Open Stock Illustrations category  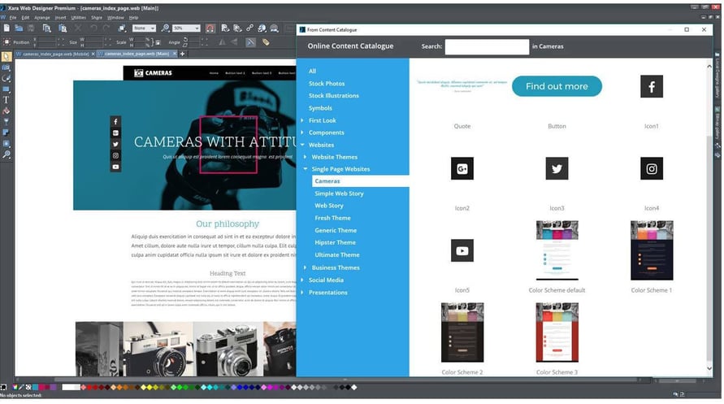click(x=334, y=96)
